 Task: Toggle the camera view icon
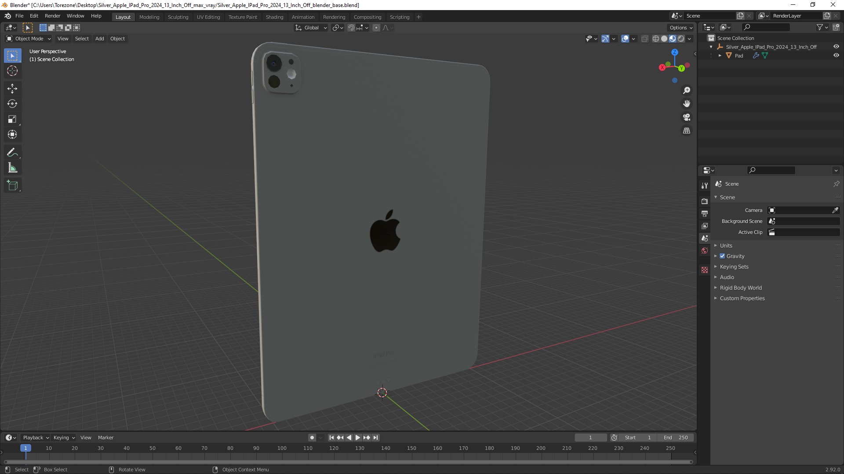point(687,117)
